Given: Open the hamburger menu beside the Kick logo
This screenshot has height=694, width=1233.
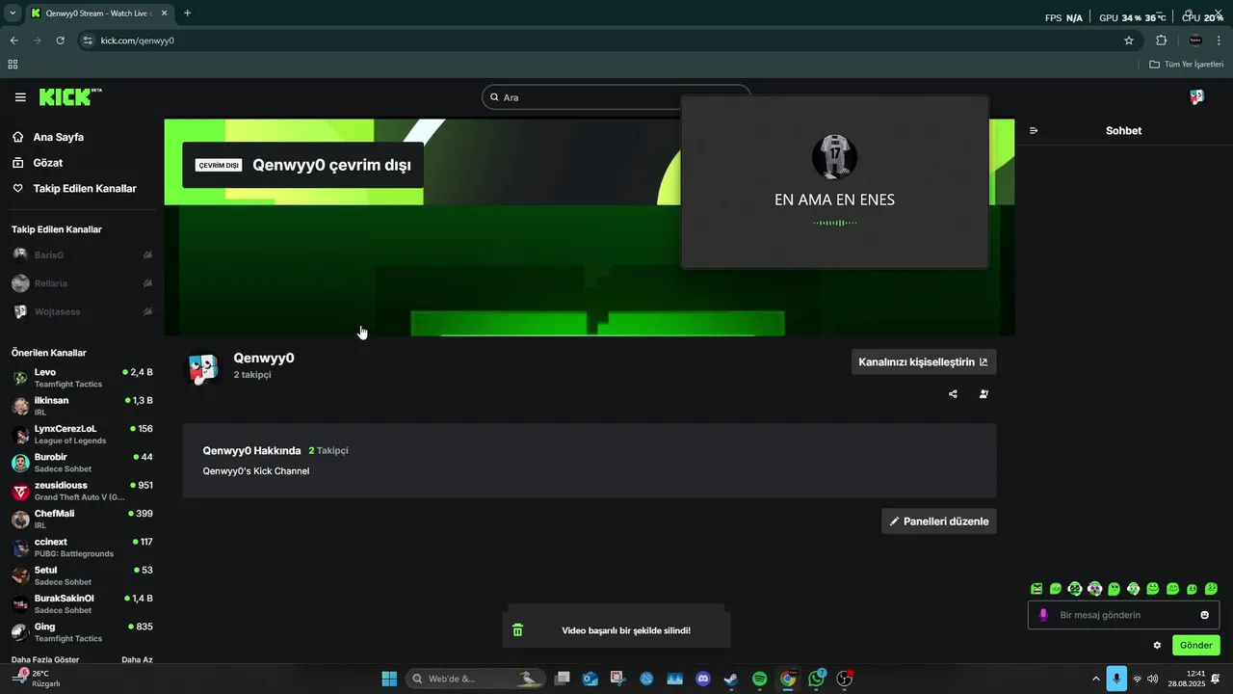Looking at the screenshot, I should click(x=20, y=97).
